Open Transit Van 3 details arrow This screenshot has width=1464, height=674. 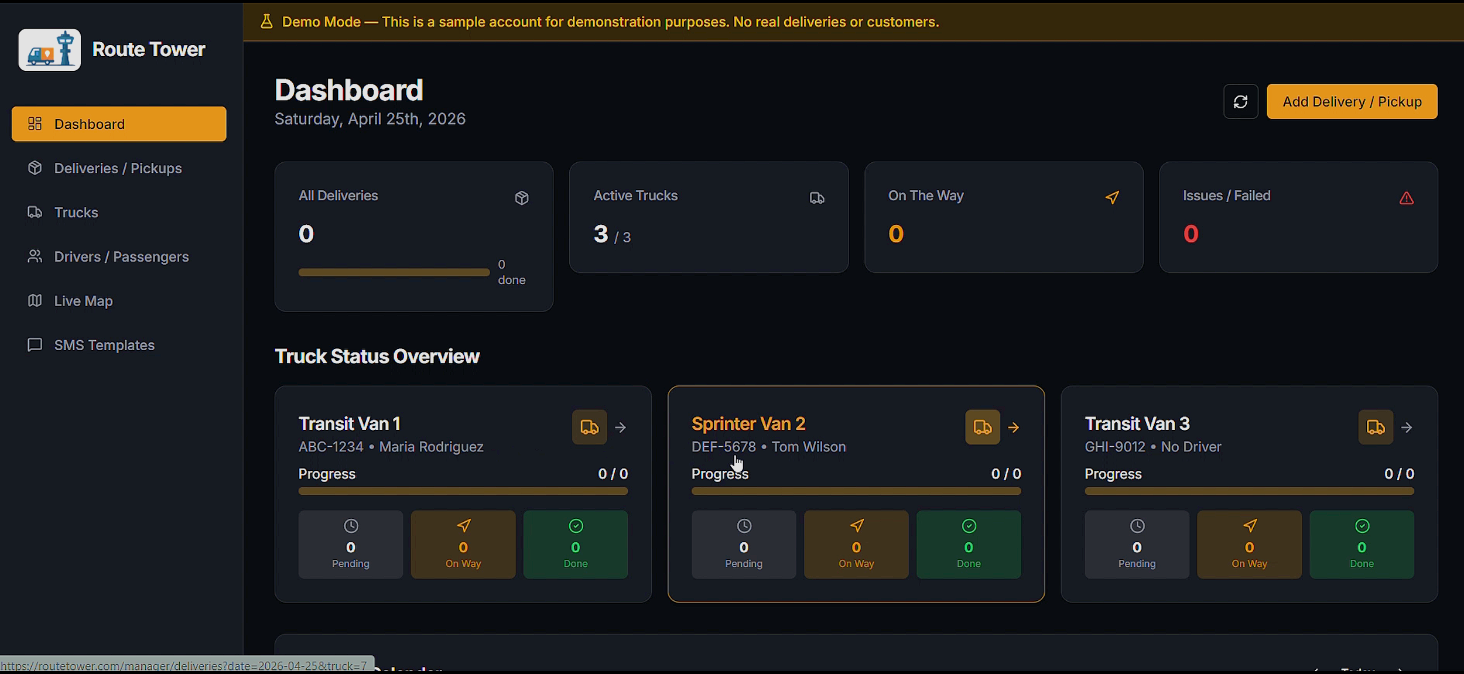(x=1407, y=427)
